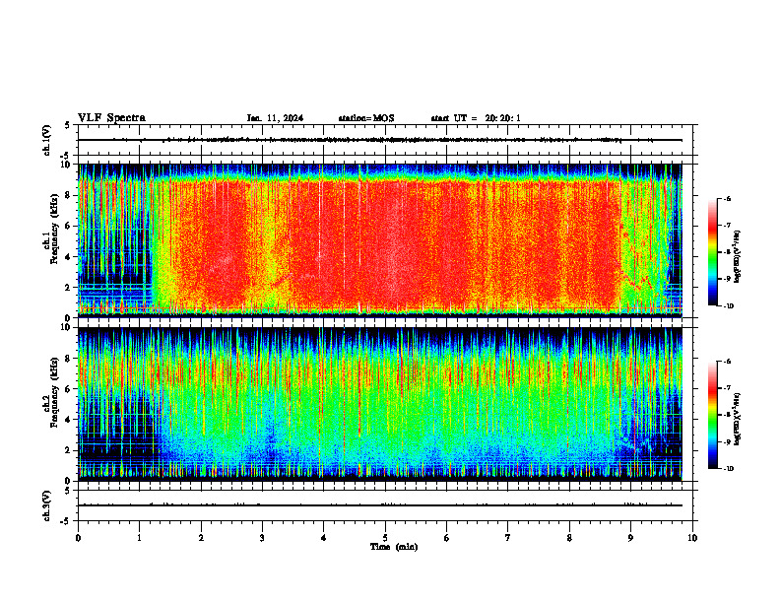Click the "5" tick on time axis

tap(385, 538)
